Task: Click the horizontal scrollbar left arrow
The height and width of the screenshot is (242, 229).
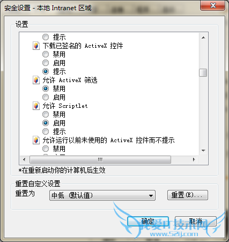Action: [24, 159]
